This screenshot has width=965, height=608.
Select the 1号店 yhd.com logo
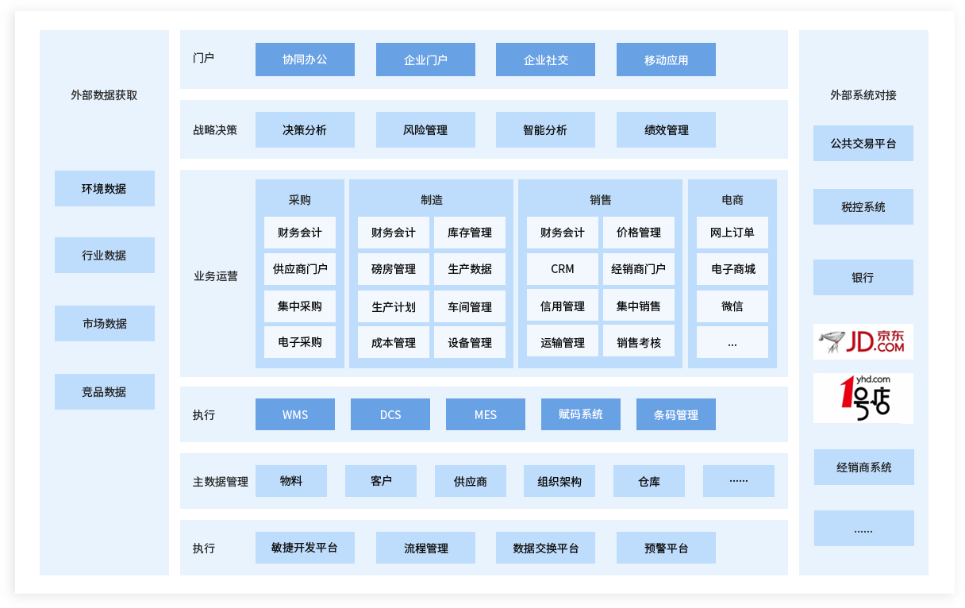863,398
